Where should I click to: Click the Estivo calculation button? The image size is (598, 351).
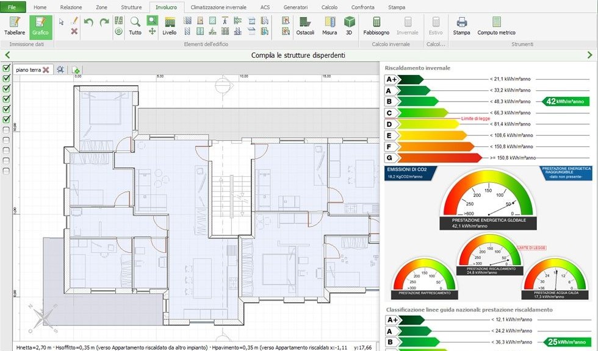click(x=436, y=26)
